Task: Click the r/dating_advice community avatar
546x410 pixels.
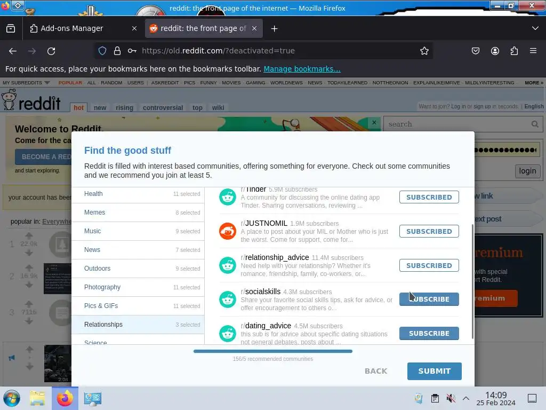Action: tap(227, 334)
